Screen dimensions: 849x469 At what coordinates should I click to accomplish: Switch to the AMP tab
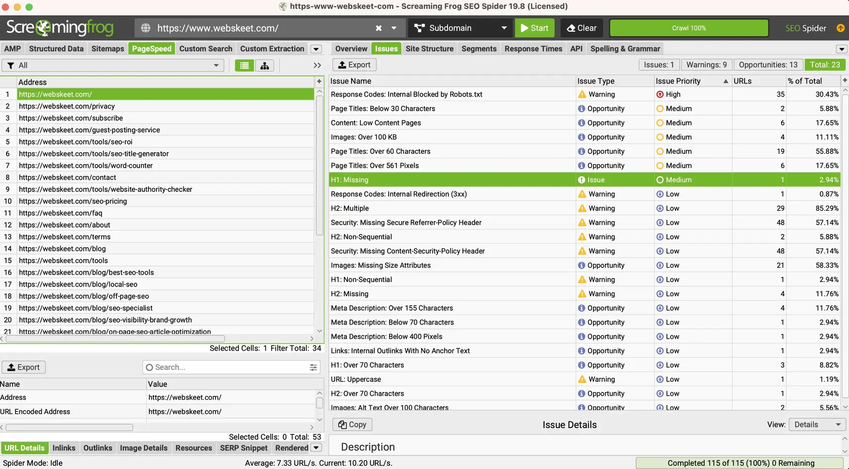(x=12, y=48)
